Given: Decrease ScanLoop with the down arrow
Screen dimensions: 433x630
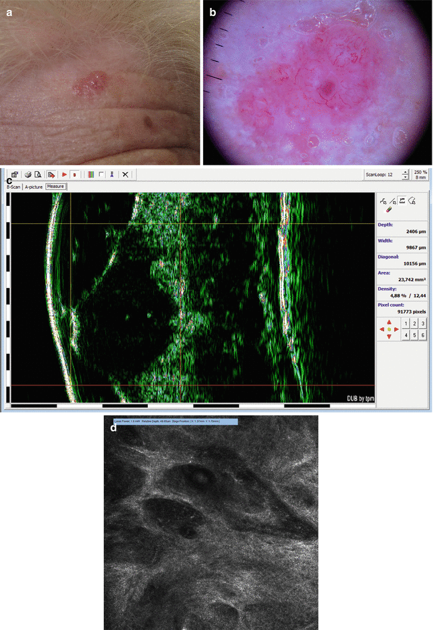Looking at the screenshot, I should 406,178.
